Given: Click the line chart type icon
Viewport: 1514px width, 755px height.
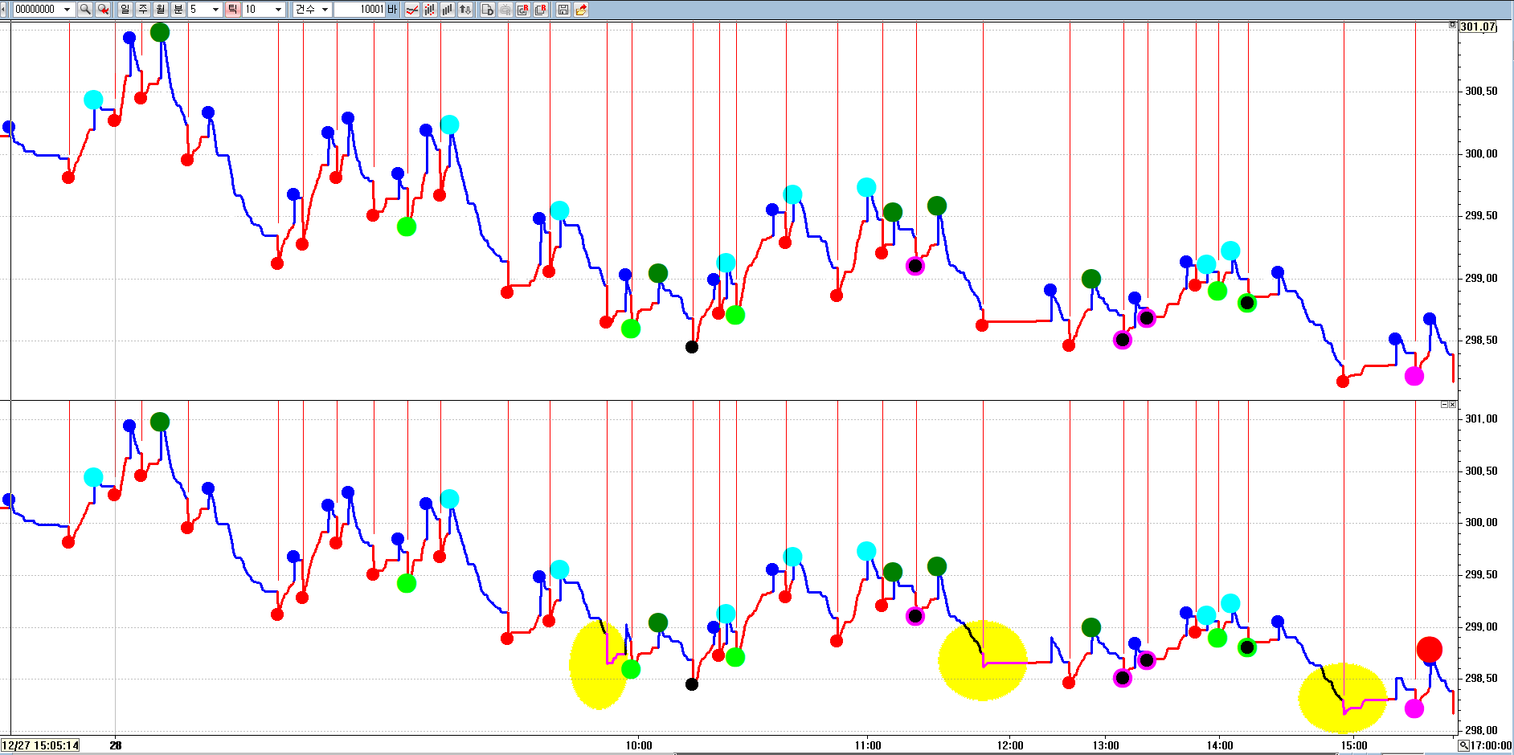Looking at the screenshot, I should 411,10.
